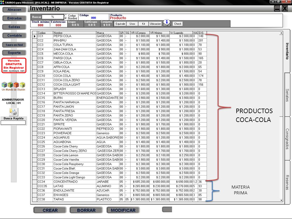Switch to the Inventario side tab
292x219 pixels.
[287, 51]
